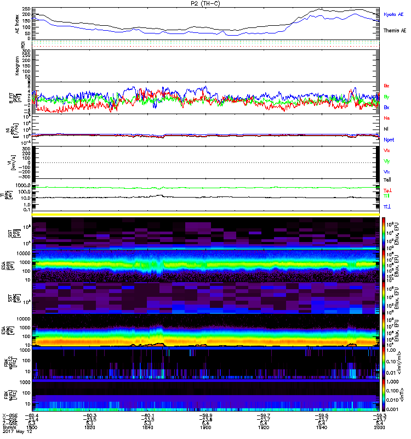This screenshot has width=411, height=439.
Task: Pick the green By legend entry
Action: click(x=386, y=97)
